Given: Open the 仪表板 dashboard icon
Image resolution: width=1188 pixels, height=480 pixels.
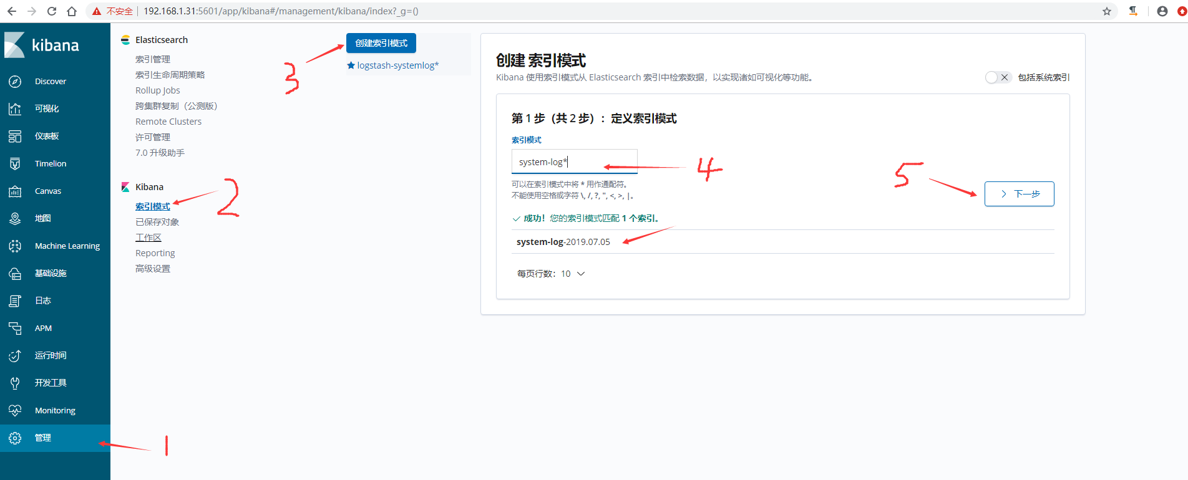Looking at the screenshot, I should (x=15, y=136).
